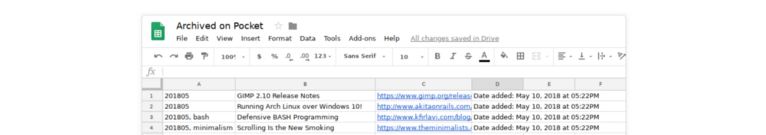Click the Undo icon
The image size is (766, 135).
(158, 56)
